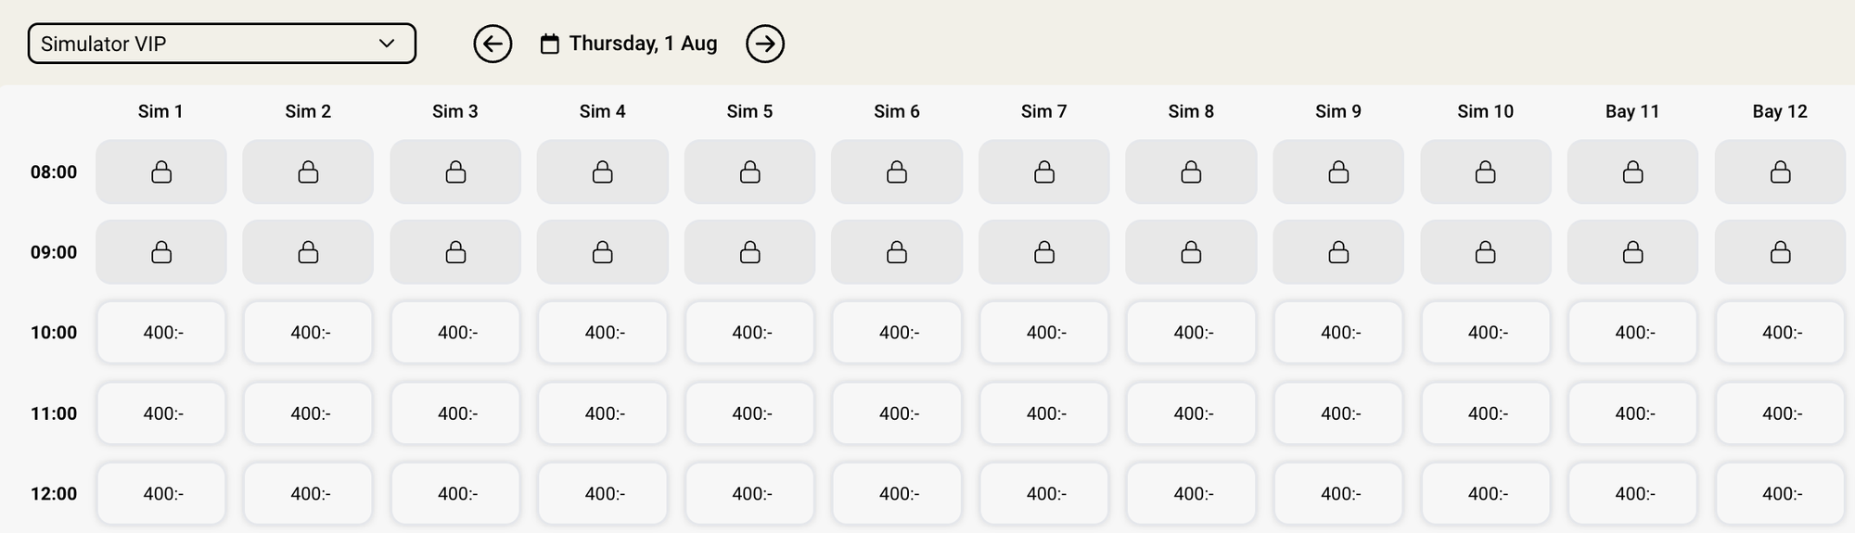
Task: Select the Sim 3 column header
Action: click(x=455, y=111)
